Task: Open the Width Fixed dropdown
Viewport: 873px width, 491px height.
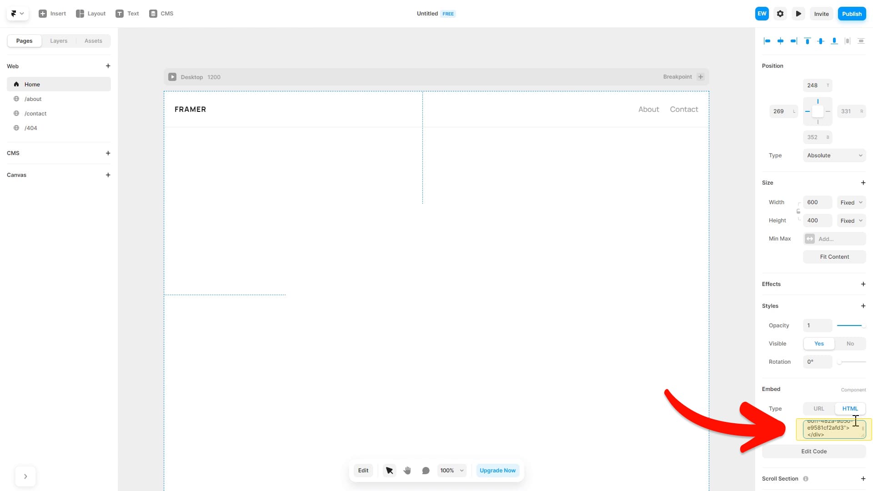Action: [851, 202]
